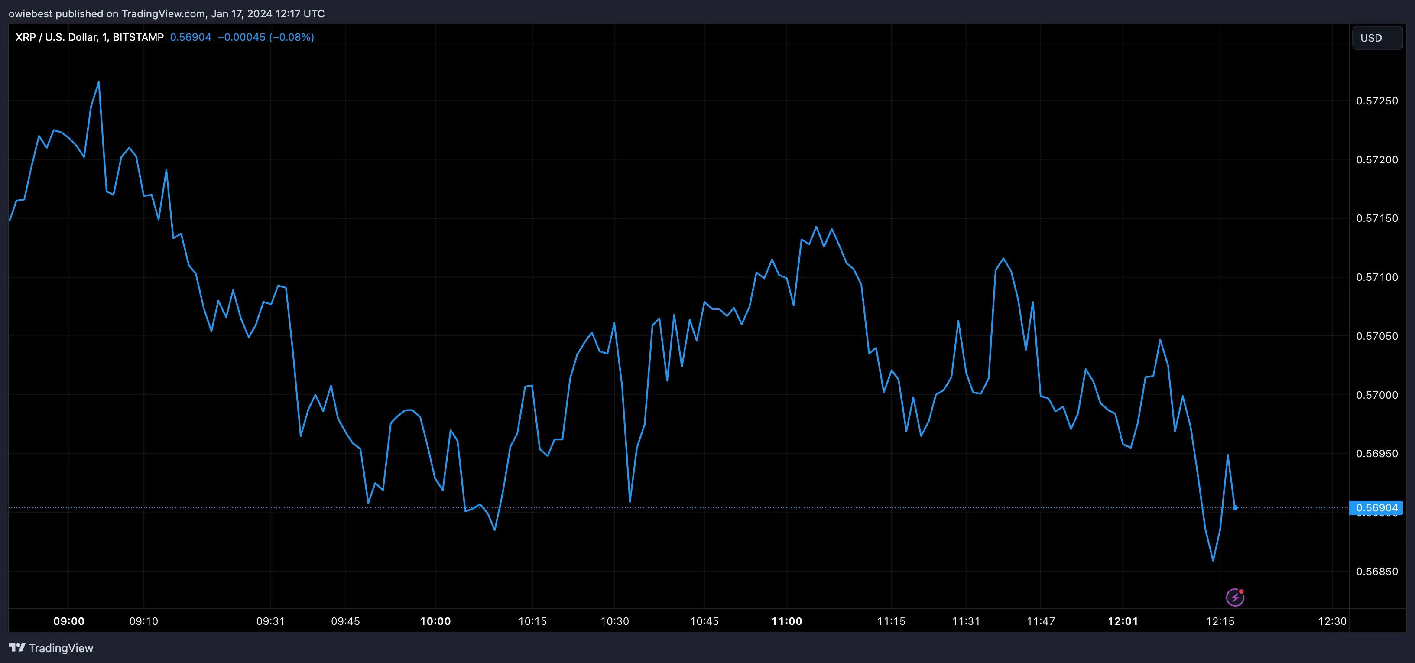Toggle the price change percentage (−0.08%)
The height and width of the screenshot is (663, 1415).
(291, 37)
